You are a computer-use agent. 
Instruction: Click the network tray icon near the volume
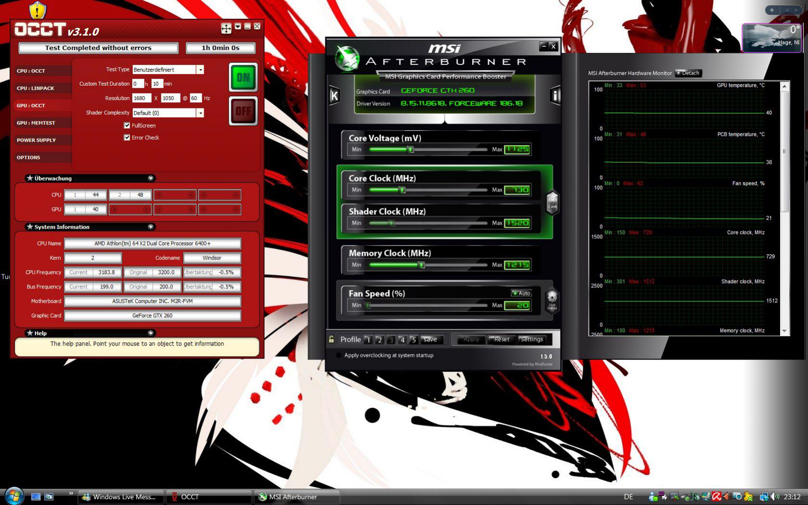pyautogui.click(x=764, y=496)
